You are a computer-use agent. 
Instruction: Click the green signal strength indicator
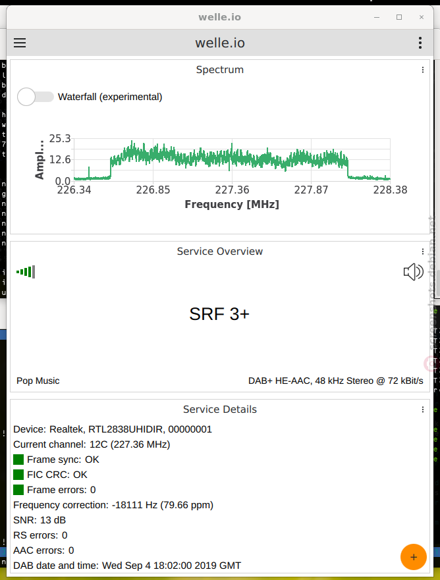coord(26,272)
